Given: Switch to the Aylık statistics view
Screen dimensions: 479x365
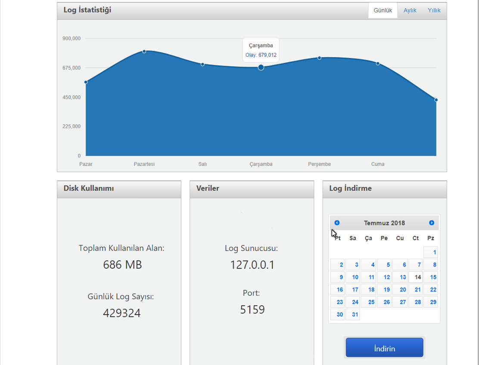Looking at the screenshot, I should pyautogui.click(x=410, y=10).
